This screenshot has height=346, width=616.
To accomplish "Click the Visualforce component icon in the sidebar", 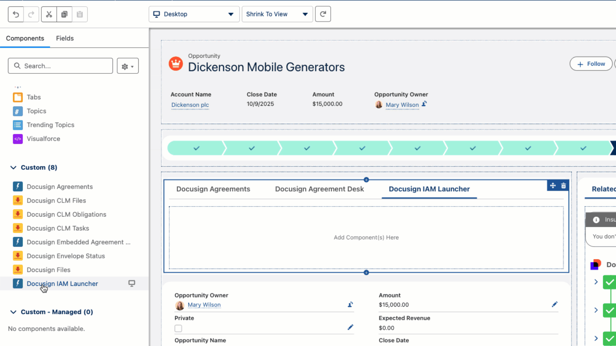I will tap(18, 139).
